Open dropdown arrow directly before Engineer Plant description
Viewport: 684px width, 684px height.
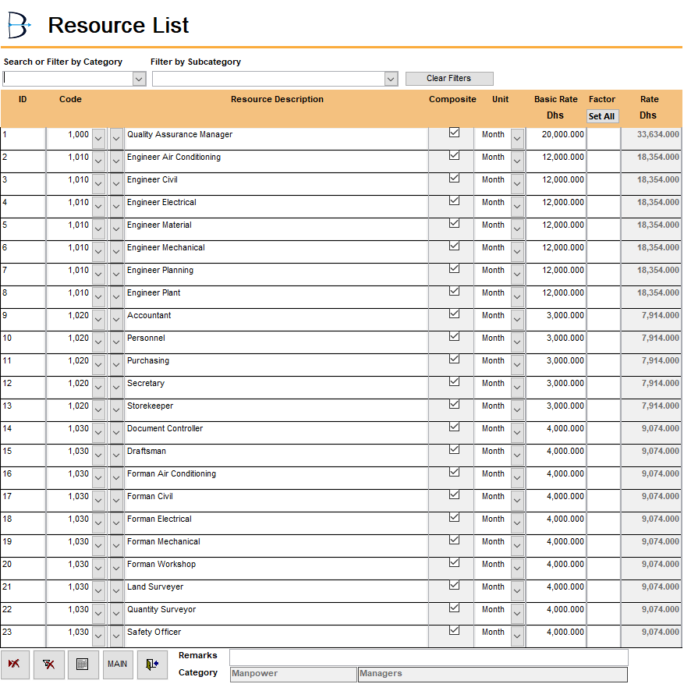116,297
